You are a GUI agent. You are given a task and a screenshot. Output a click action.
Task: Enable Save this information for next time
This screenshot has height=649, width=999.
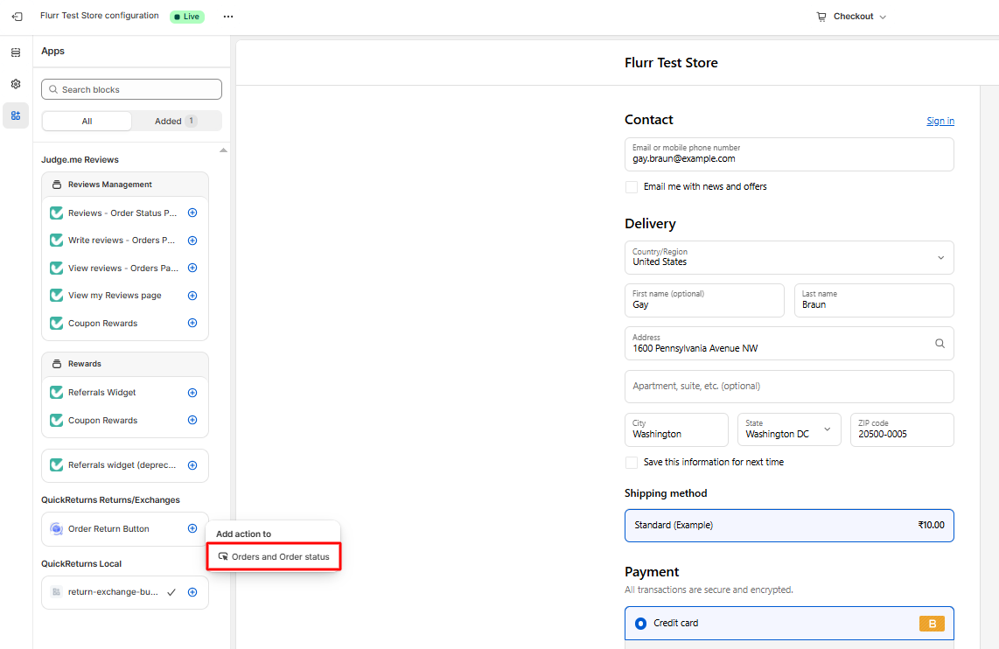click(x=632, y=463)
